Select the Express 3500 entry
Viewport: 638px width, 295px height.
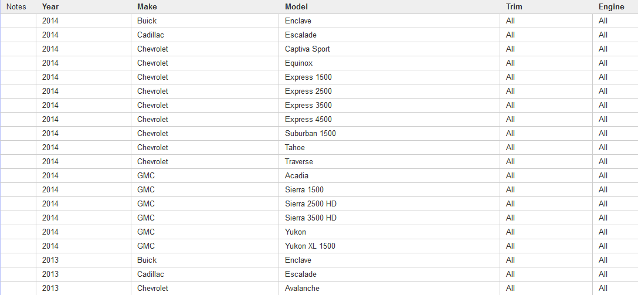(308, 106)
